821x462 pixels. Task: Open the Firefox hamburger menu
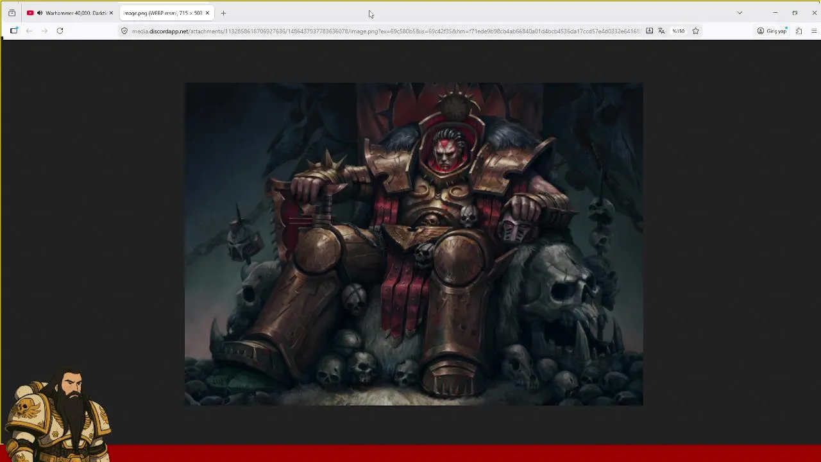(x=814, y=31)
